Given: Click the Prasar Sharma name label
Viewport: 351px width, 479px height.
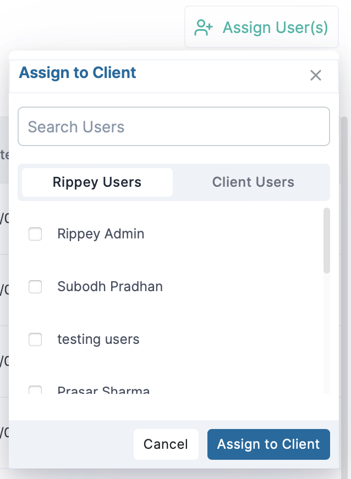Looking at the screenshot, I should 103,391.
